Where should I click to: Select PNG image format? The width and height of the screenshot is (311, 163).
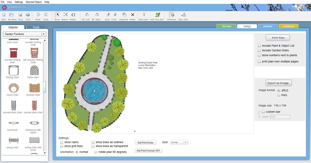pos(279,95)
